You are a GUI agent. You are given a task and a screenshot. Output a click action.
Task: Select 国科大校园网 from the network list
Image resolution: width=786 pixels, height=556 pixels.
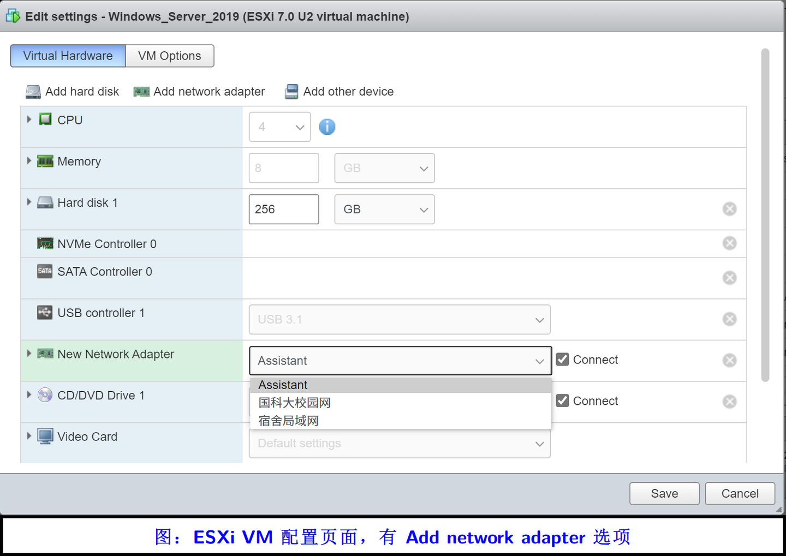(294, 403)
